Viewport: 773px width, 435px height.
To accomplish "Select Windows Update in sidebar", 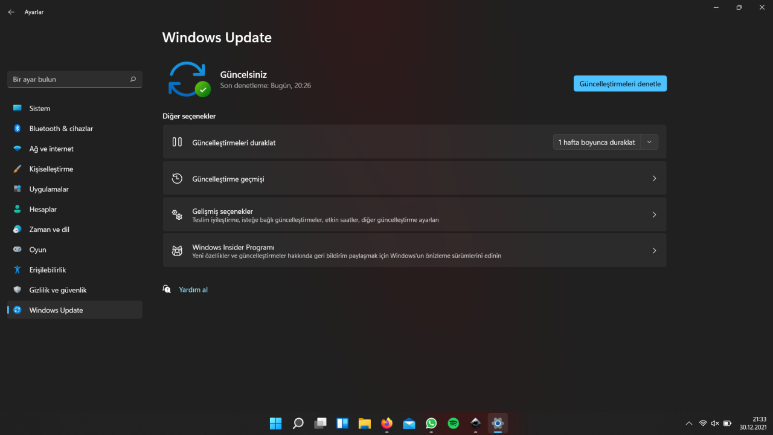I will click(x=75, y=310).
